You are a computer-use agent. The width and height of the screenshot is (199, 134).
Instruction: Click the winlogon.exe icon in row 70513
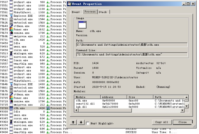click(x=11, y=54)
